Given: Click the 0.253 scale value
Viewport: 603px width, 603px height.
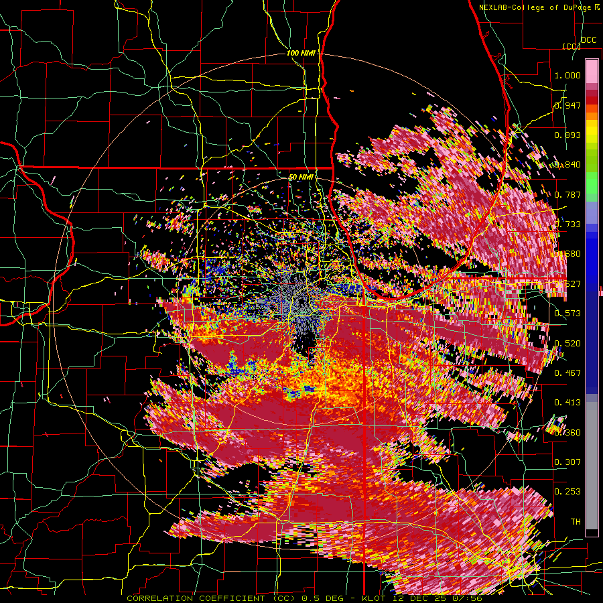Looking at the screenshot, I should 567,492.
